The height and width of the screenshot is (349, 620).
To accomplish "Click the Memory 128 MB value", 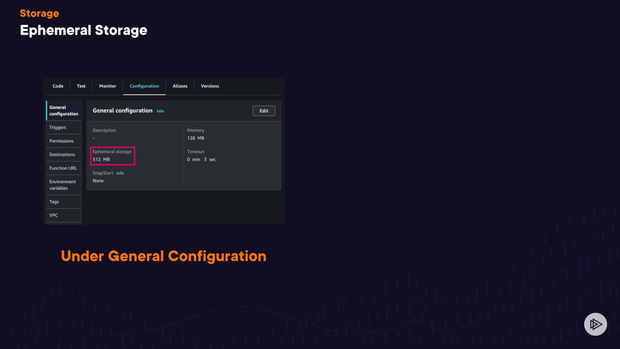I will (196, 138).
